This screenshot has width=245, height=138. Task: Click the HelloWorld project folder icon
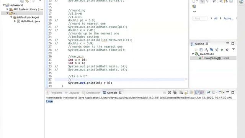pyautogui.click(x=7, y=5)
